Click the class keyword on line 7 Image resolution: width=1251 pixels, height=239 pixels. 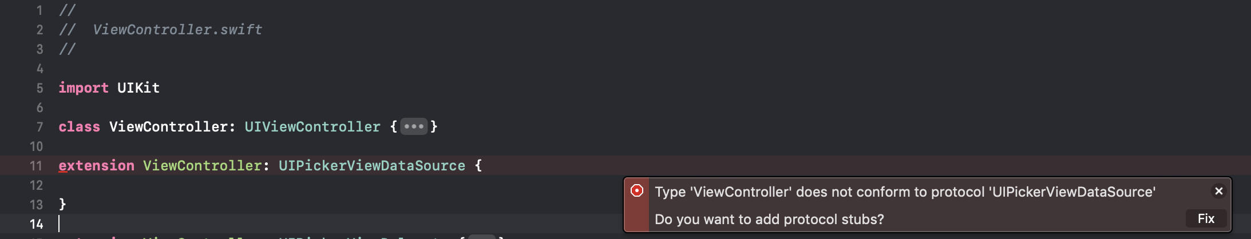[x=79, y=127]
